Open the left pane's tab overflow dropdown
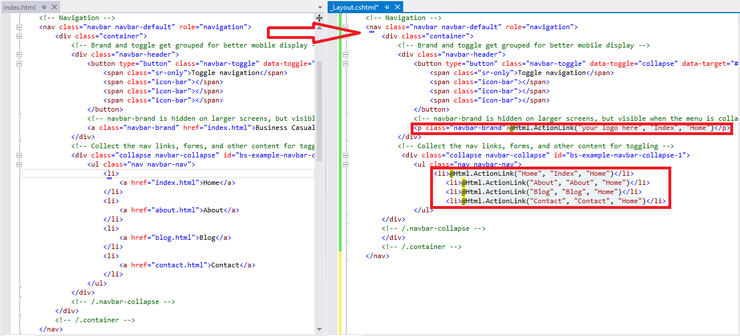 [319, 7]
